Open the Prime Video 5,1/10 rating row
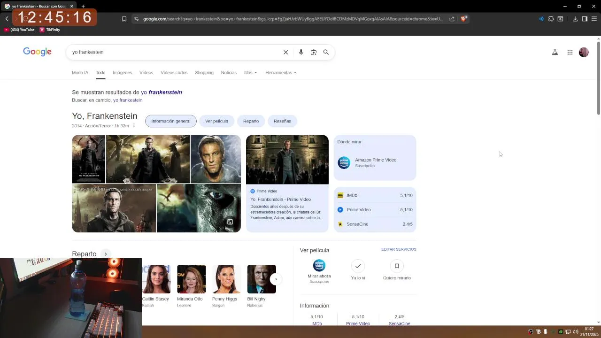Viewport: 601px width, 338px height. pos(375,210)
